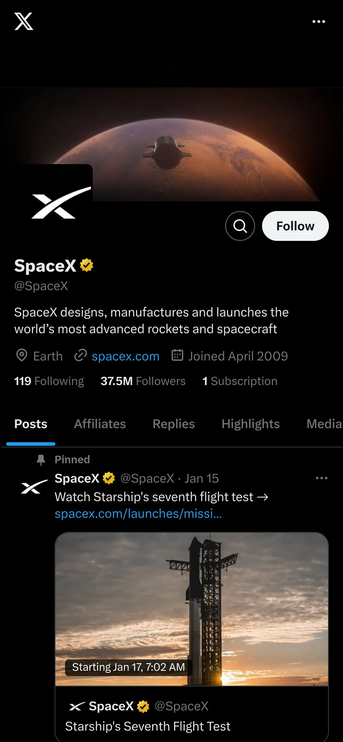This screenshot has width=343, height=742.
Task: Select the Posts tab
Action: click(x=31, y=424)
